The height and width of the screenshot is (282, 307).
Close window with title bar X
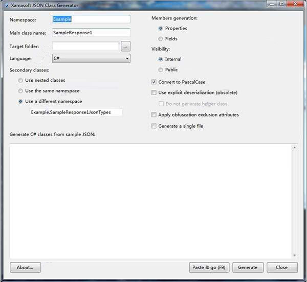295,4
